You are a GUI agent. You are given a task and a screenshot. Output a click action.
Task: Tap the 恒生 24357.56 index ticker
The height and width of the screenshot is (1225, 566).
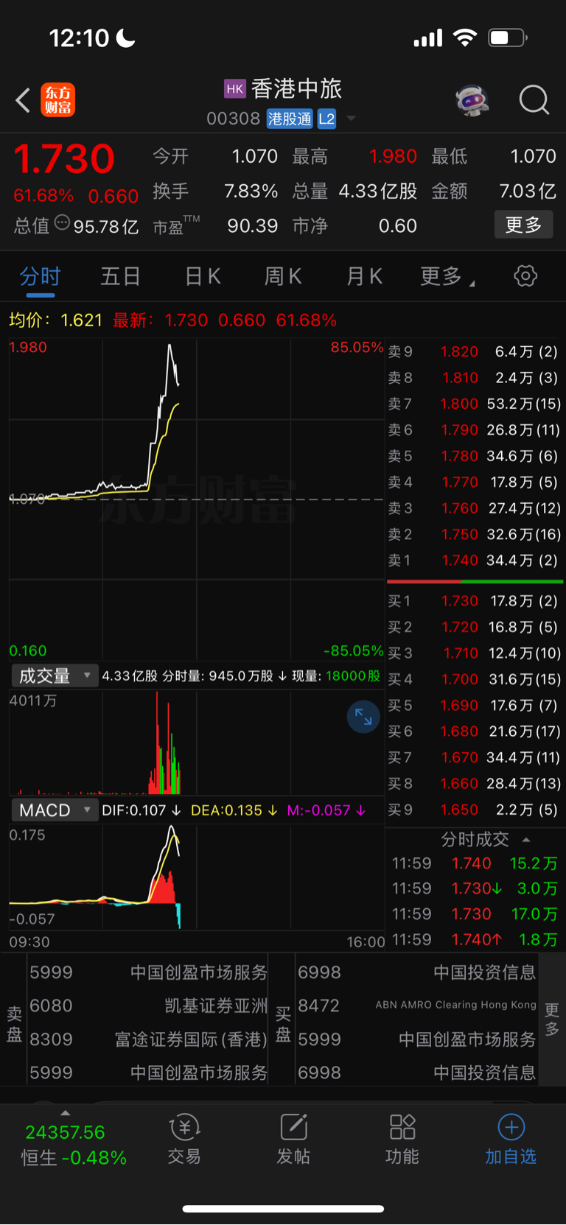pos(74,1145)
